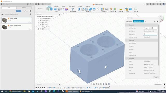Collapse Bodies folder in browser
Screen dimensions: 166x93
(x=39, y=25)
